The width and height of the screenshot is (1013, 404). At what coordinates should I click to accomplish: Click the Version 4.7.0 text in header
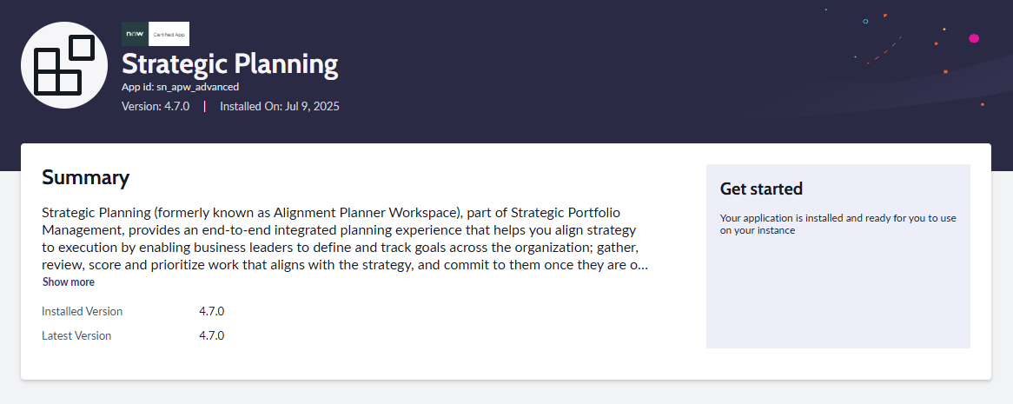156,107
